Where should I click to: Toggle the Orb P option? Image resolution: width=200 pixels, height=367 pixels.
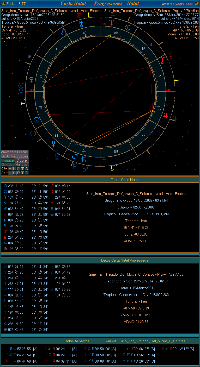18,169
